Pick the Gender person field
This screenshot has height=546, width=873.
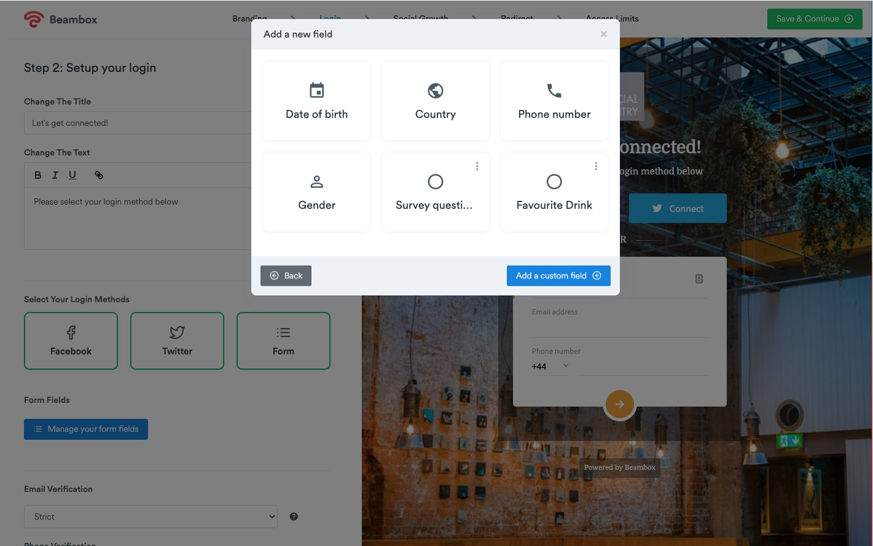click(x=316, y=192)
